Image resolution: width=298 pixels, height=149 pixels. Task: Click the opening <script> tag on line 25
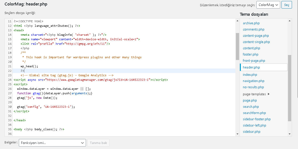pos(21,84)
